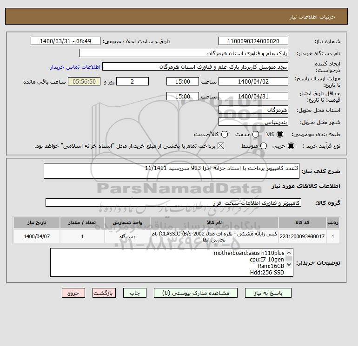Click the remaining days field showing 2
This screenshot has height=346, width=358.
pyautogui.click(x=133, y=81)
